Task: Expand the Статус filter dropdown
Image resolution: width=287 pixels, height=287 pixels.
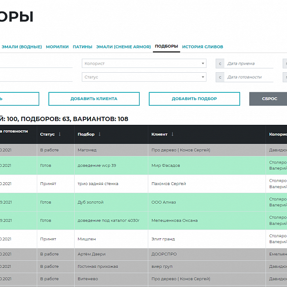Action: click(144, 77)
